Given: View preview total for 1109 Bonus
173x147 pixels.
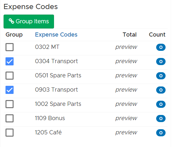Looking at the screenshot, I should (x=126, y=119).
